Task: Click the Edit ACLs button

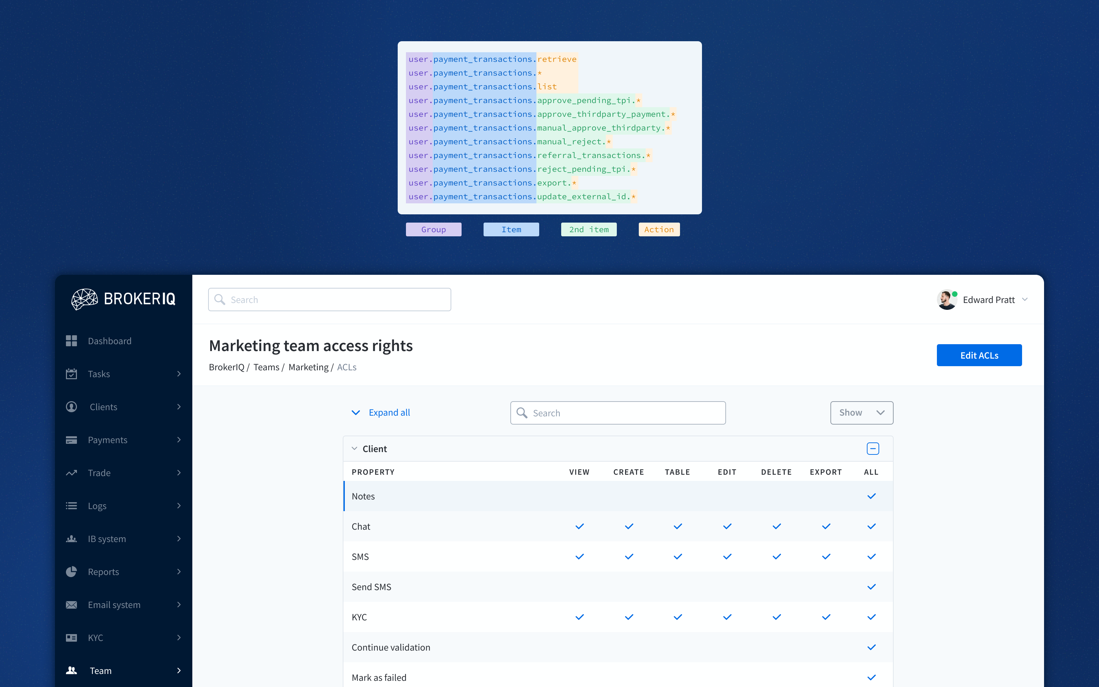Action: coord(979,355)
